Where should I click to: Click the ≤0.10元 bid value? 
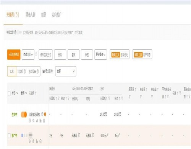118,114
